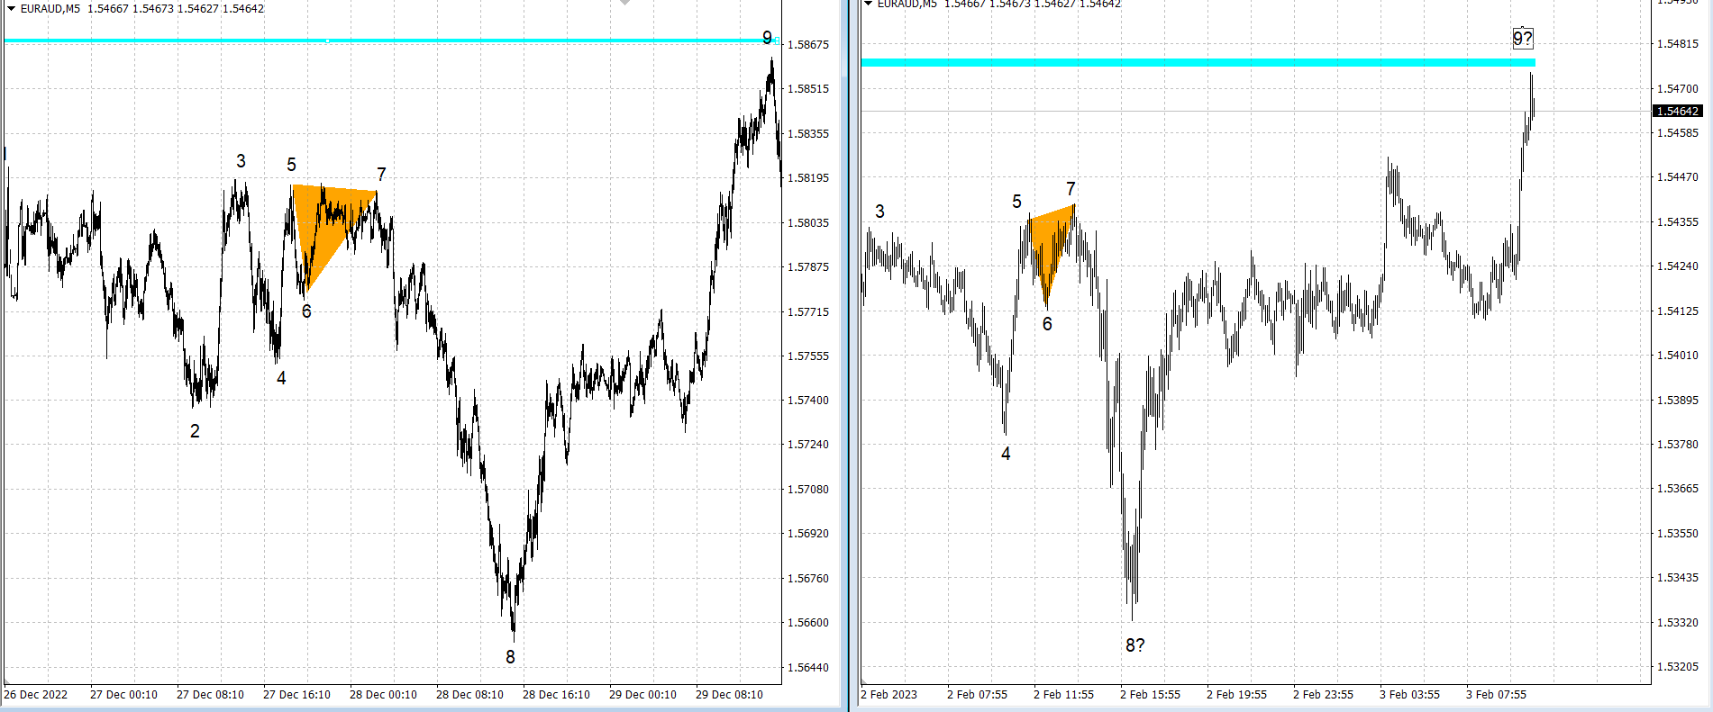The width and height of the screenshot is (1713, 712).
Task: Select the '8?' label on right chart
Action: (x=1135, y=645)
